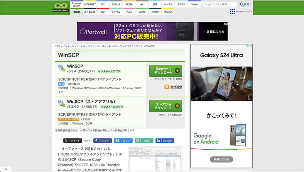304x172 pixels.
Task: Share the article on LinkedIn
Action: tap(165, 141)
